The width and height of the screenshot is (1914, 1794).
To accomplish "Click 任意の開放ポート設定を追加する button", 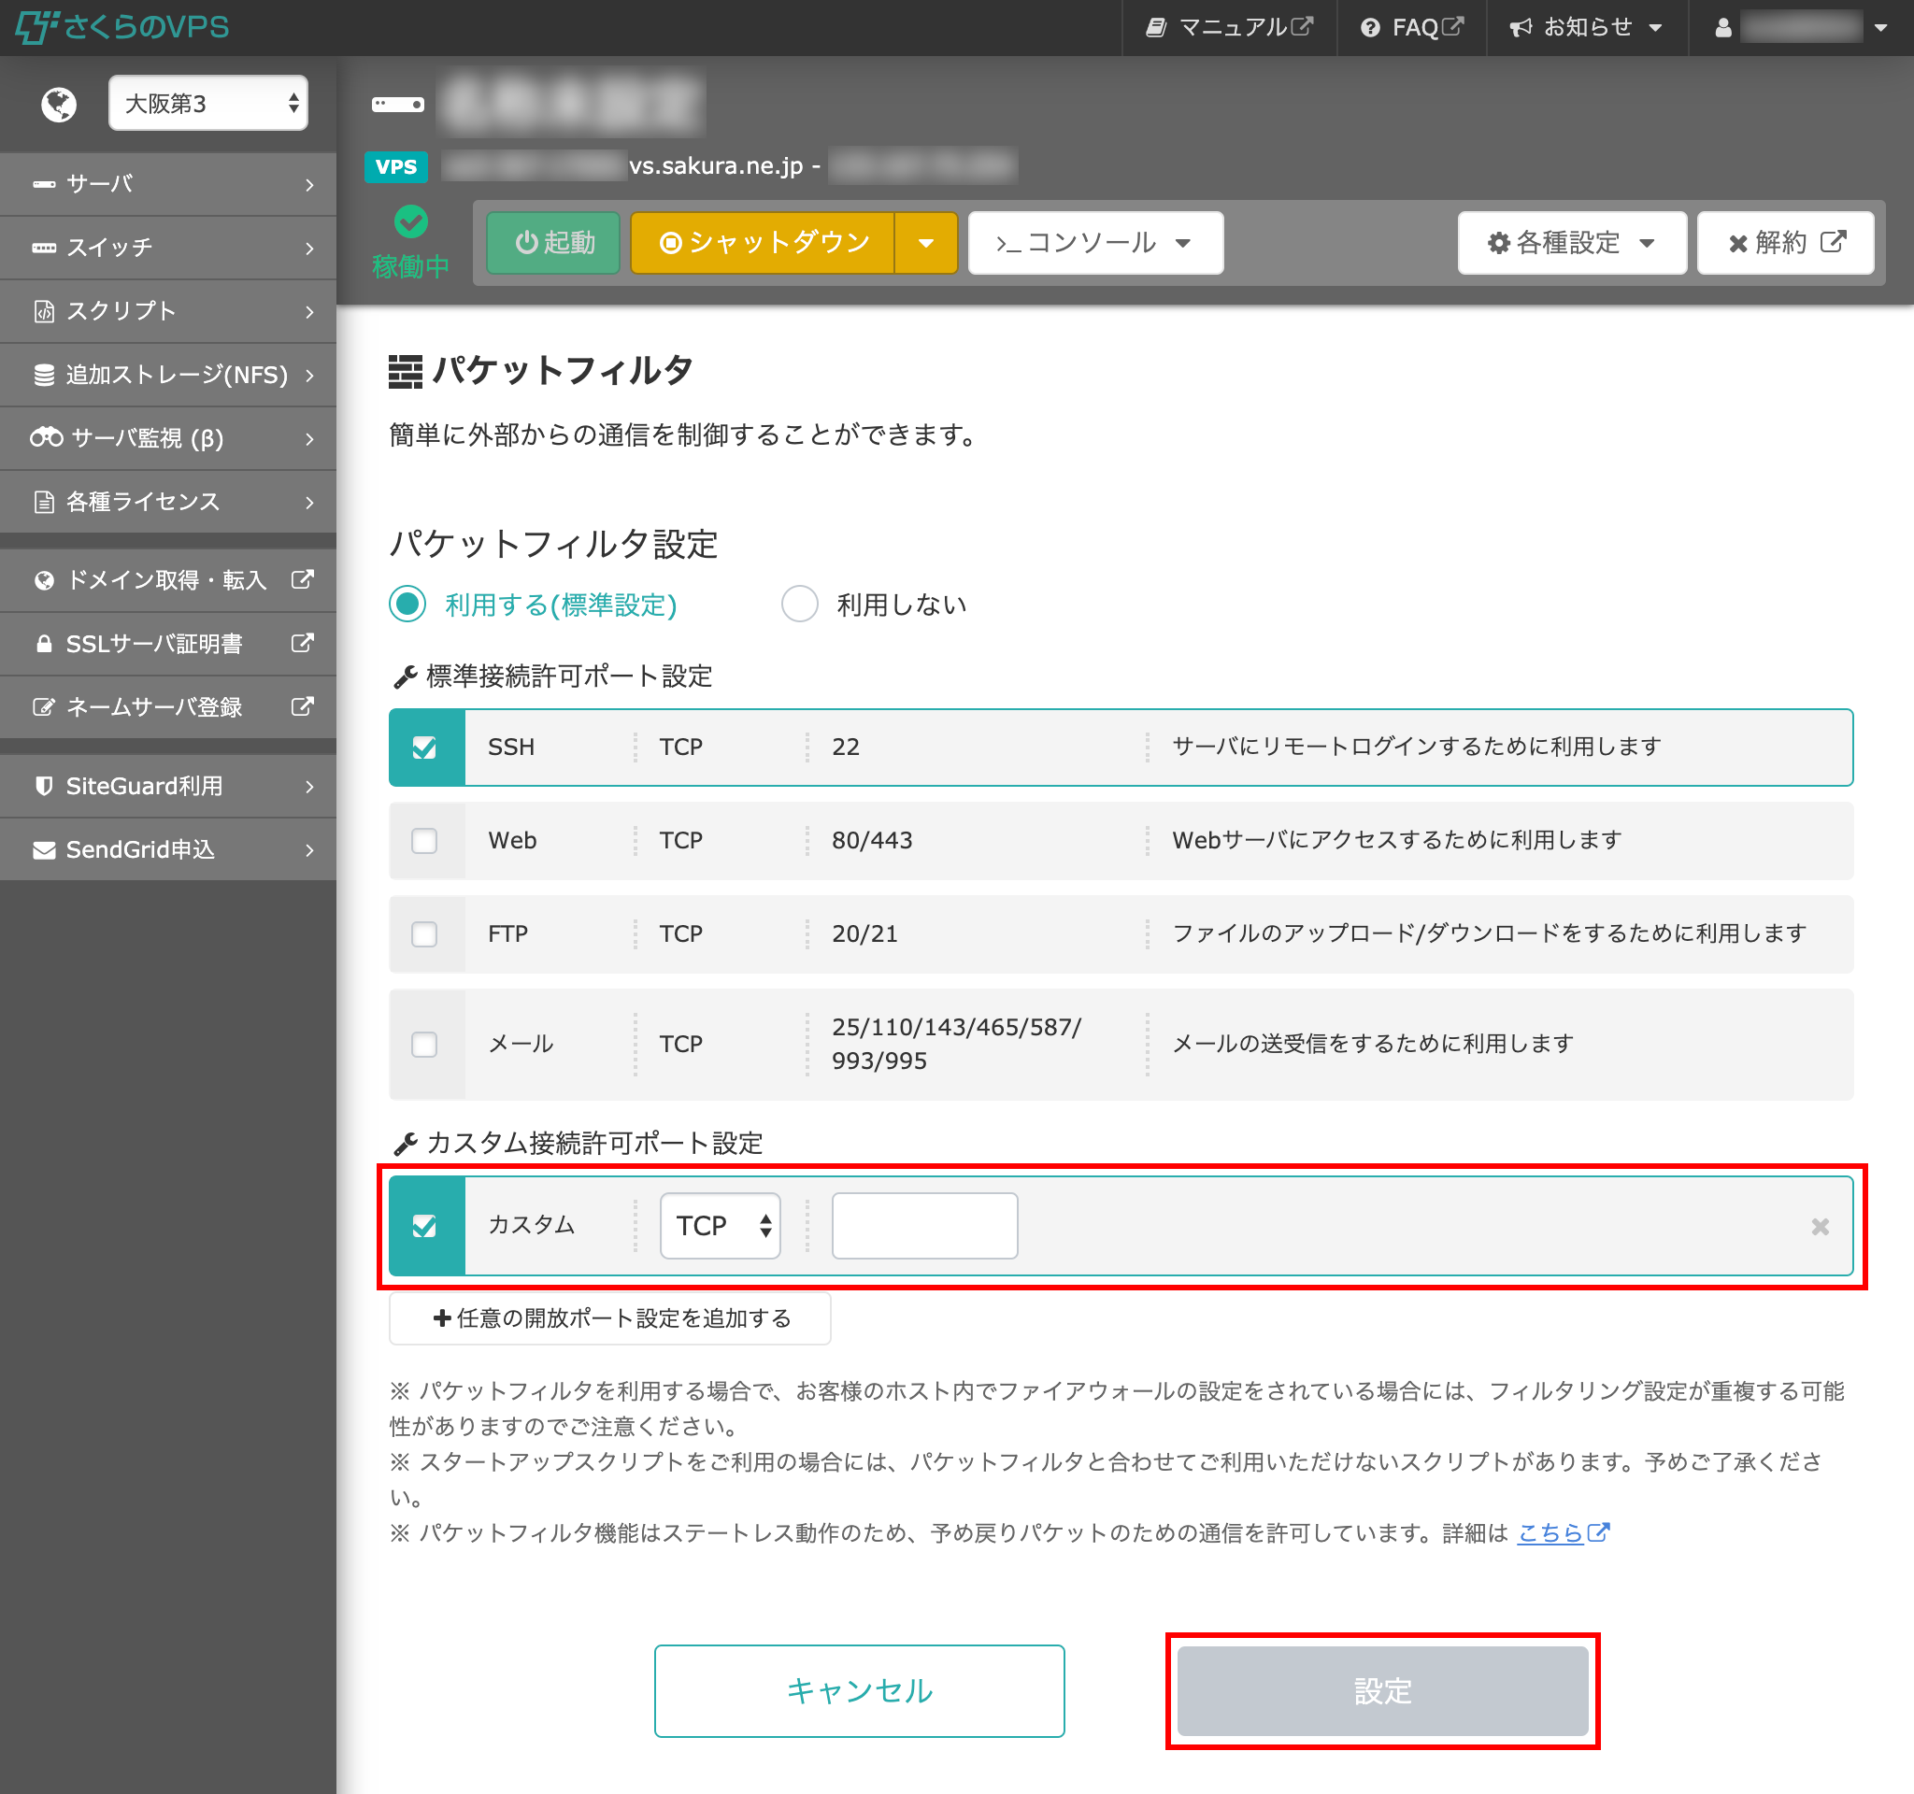I will pos(610,1317).
